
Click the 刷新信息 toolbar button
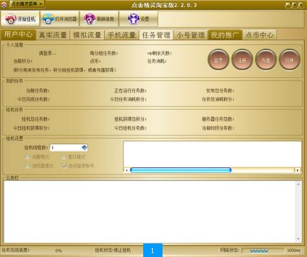(x=99, y=19)
